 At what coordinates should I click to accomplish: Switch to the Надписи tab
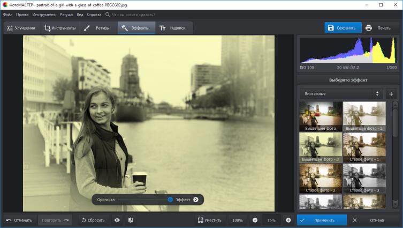(x=172, y=28)
